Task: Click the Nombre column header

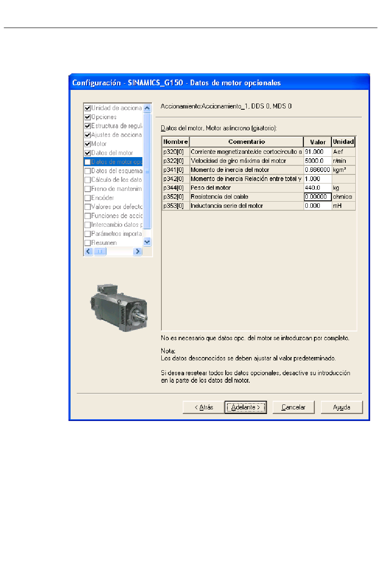Action: point(176,142)
